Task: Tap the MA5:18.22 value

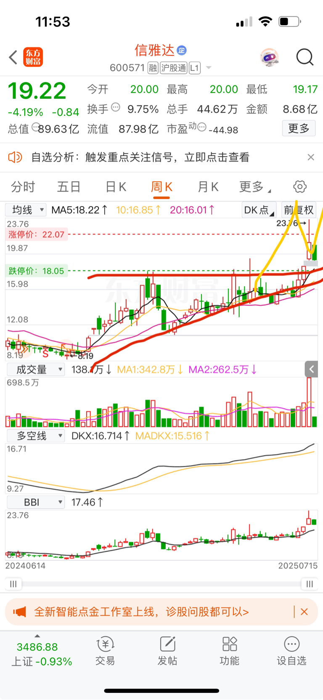Action: [79, 210]
